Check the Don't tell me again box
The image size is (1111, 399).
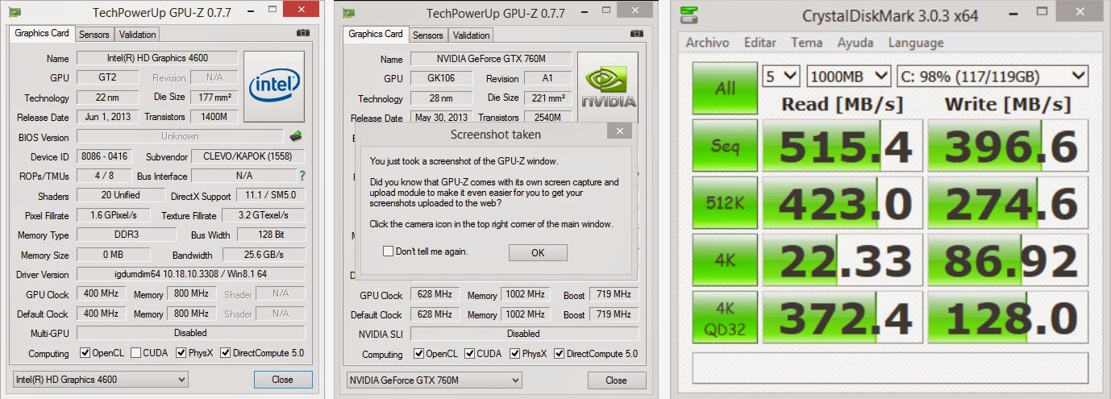point(389,251)
